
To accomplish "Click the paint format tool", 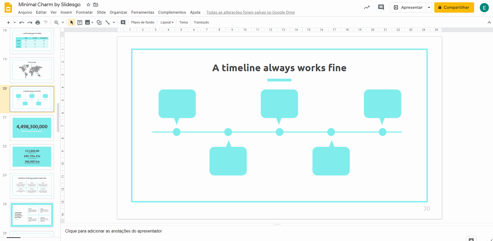I will [46, 22].
